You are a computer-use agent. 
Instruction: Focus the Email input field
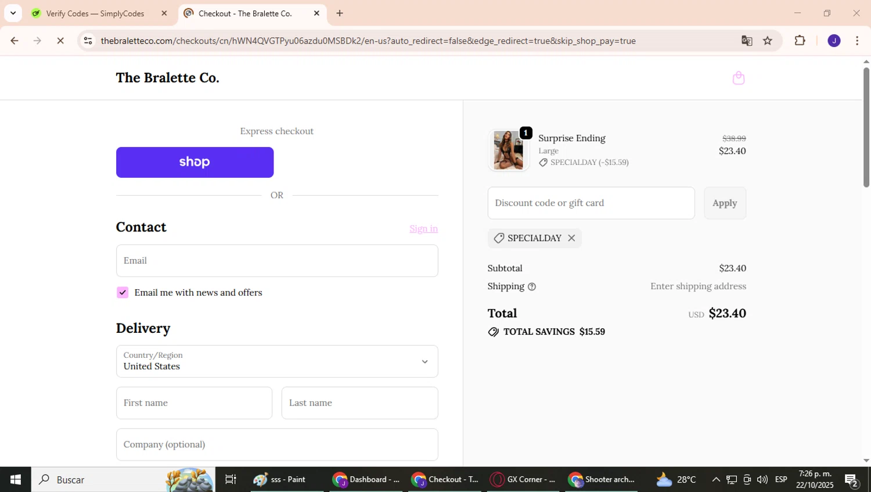277,260
